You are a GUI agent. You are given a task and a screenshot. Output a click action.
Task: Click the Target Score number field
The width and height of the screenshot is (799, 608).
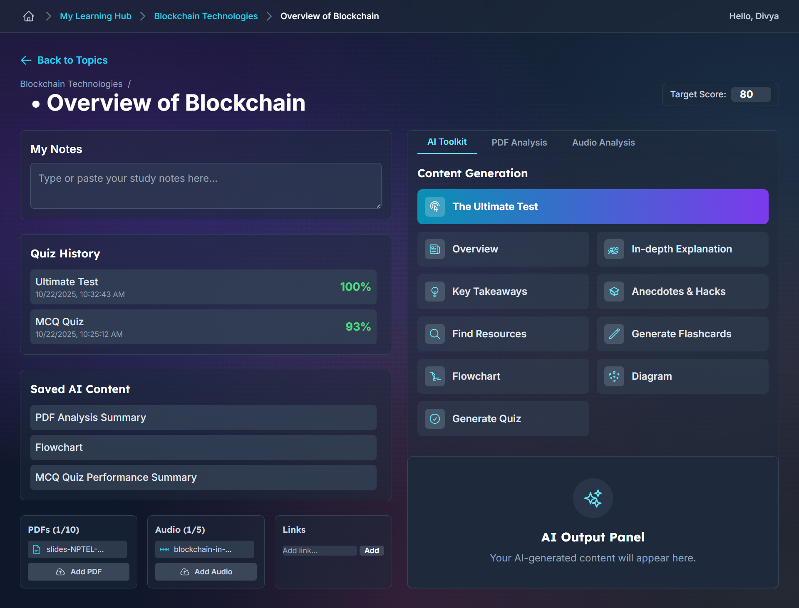[x=750, y=94]
